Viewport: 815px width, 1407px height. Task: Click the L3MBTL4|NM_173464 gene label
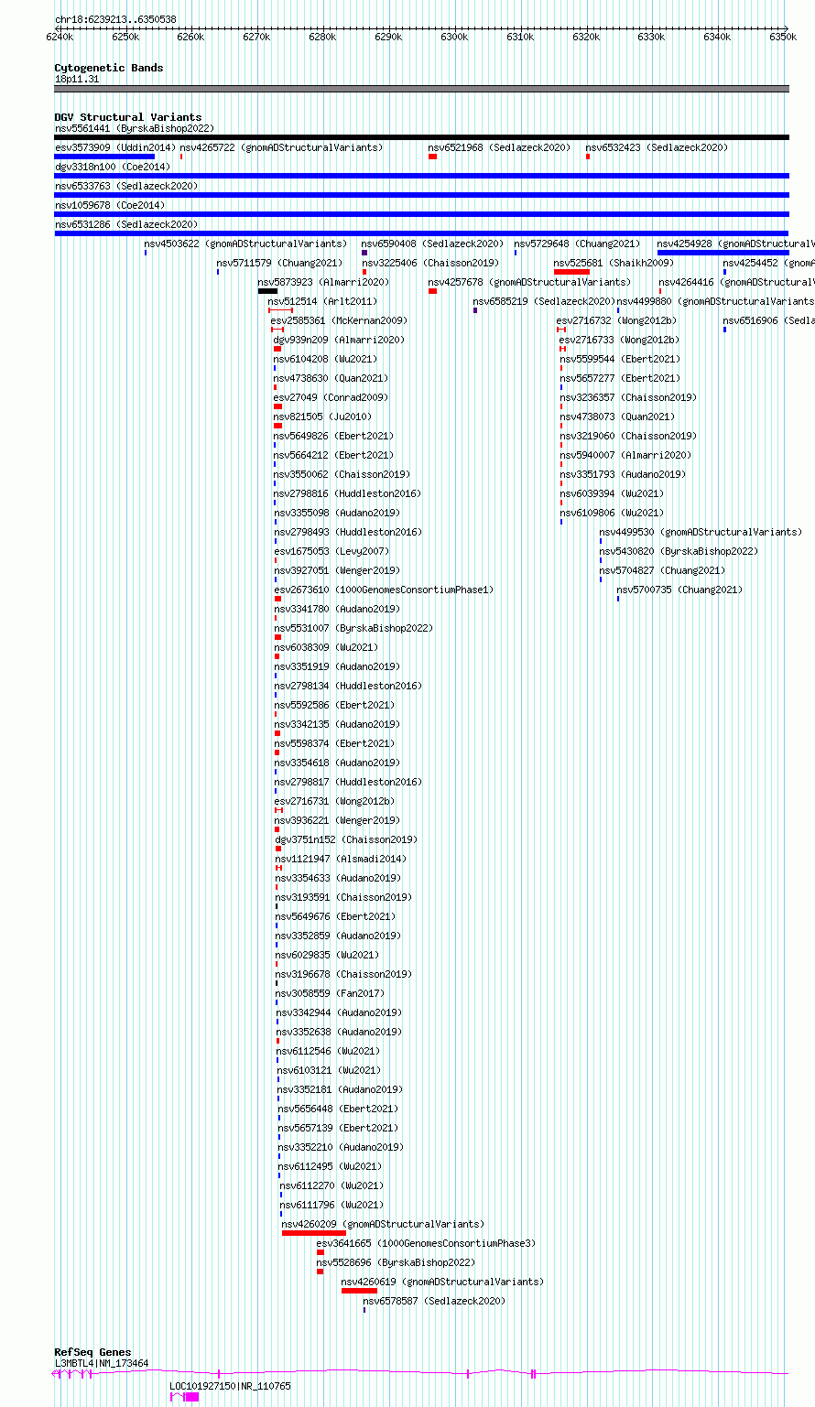tap(102, 1363)
